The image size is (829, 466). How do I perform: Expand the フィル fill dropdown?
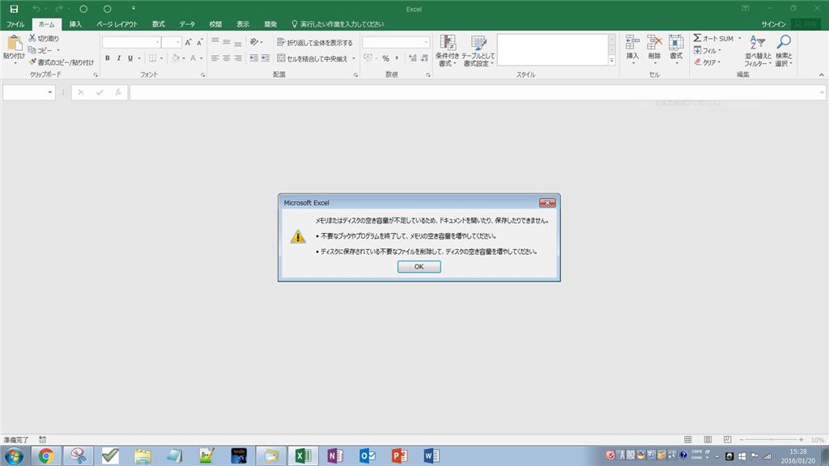point(720,50)
